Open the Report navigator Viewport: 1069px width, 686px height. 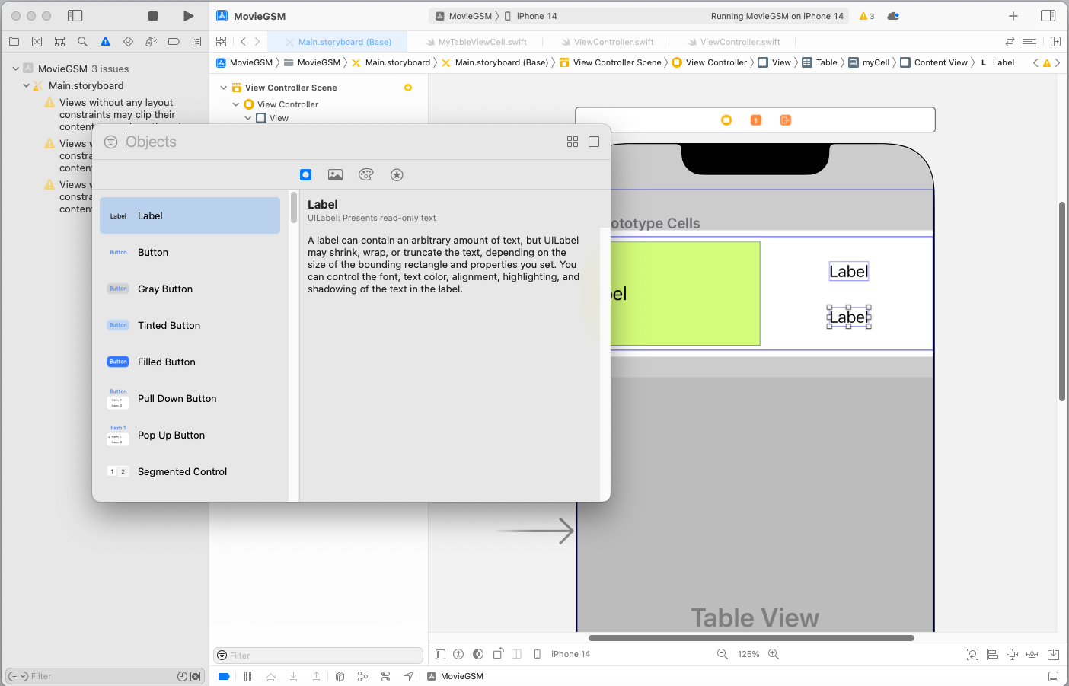point(196,42)
